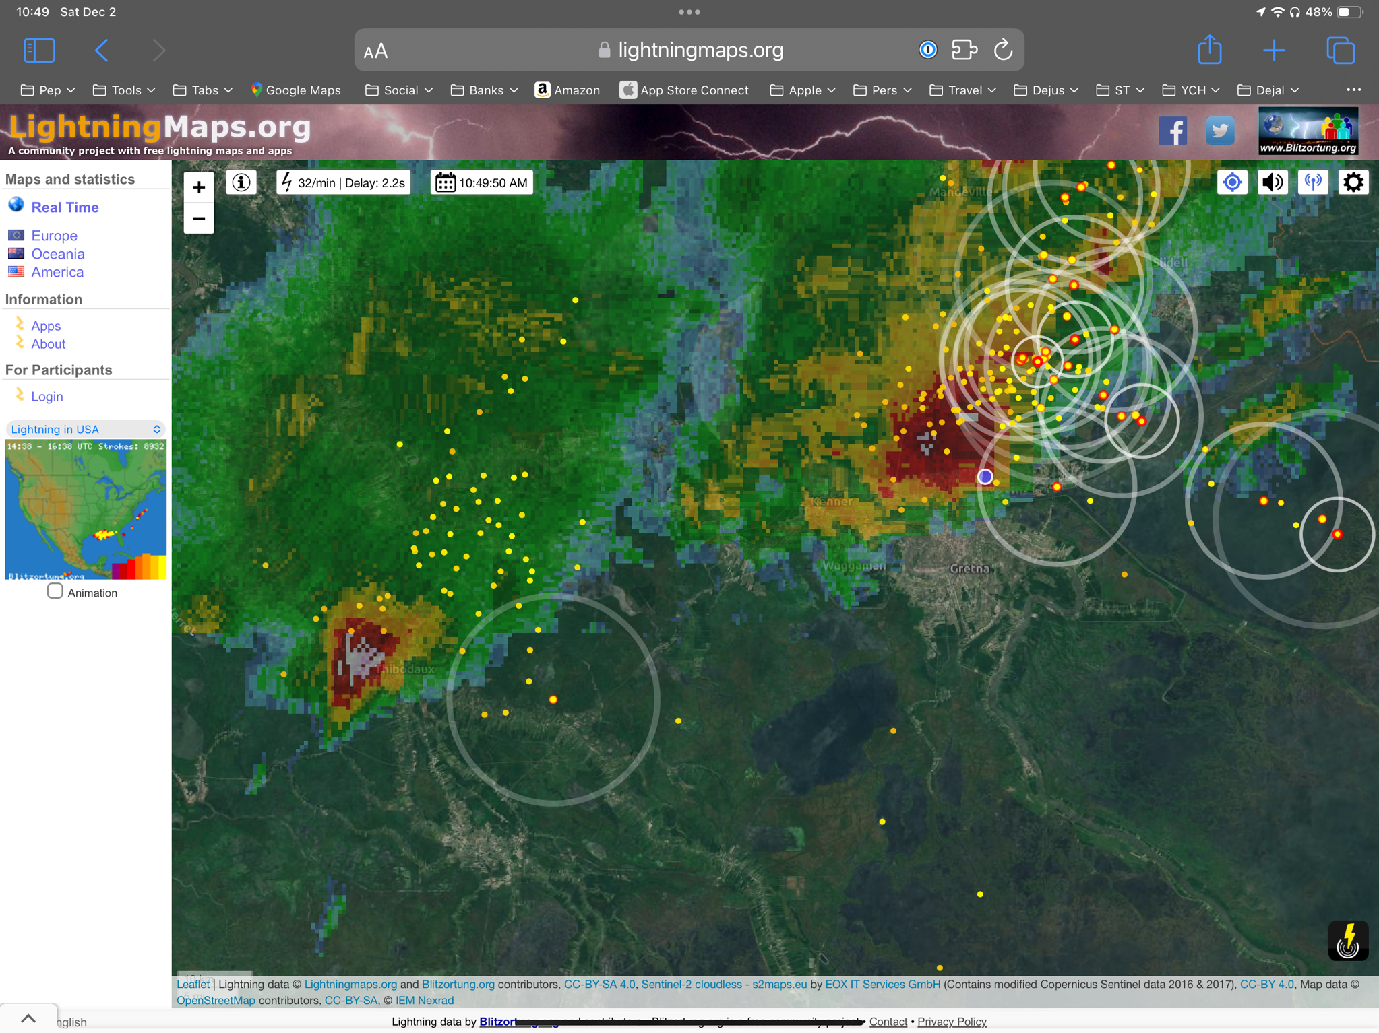The width and height of the screenshot is (1379, 1033).
Task: Show the tab overview
Action: (x=1340, y=51)
